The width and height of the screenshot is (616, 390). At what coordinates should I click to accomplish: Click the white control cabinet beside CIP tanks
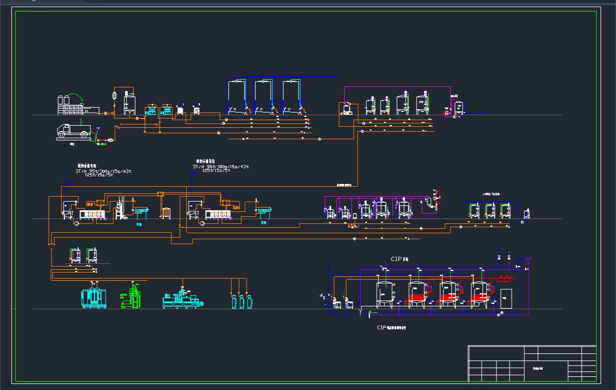pos(506,297)
